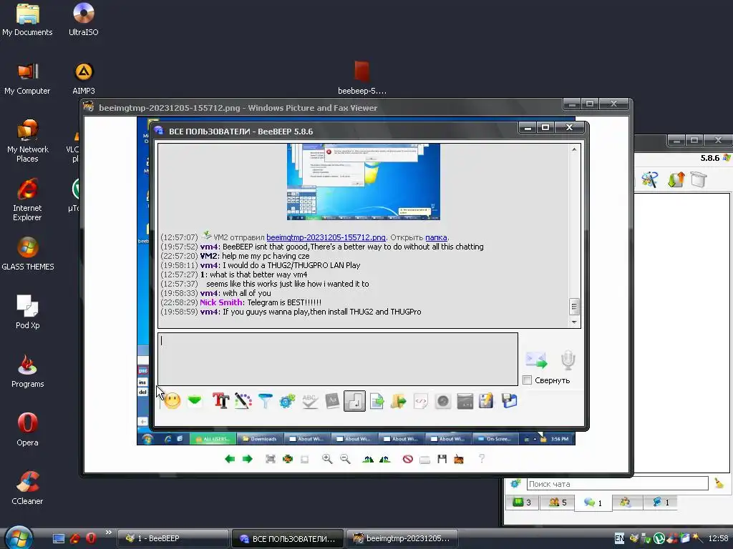The width and height of the screenshot is (733, 549).
Task: Zoom in with Picture Viewer magnifier plus
Action: tap(327, 459)
